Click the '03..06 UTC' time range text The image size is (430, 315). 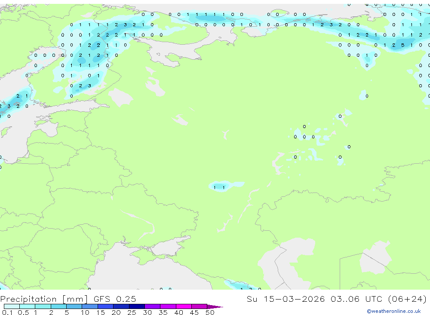[356, 299]
